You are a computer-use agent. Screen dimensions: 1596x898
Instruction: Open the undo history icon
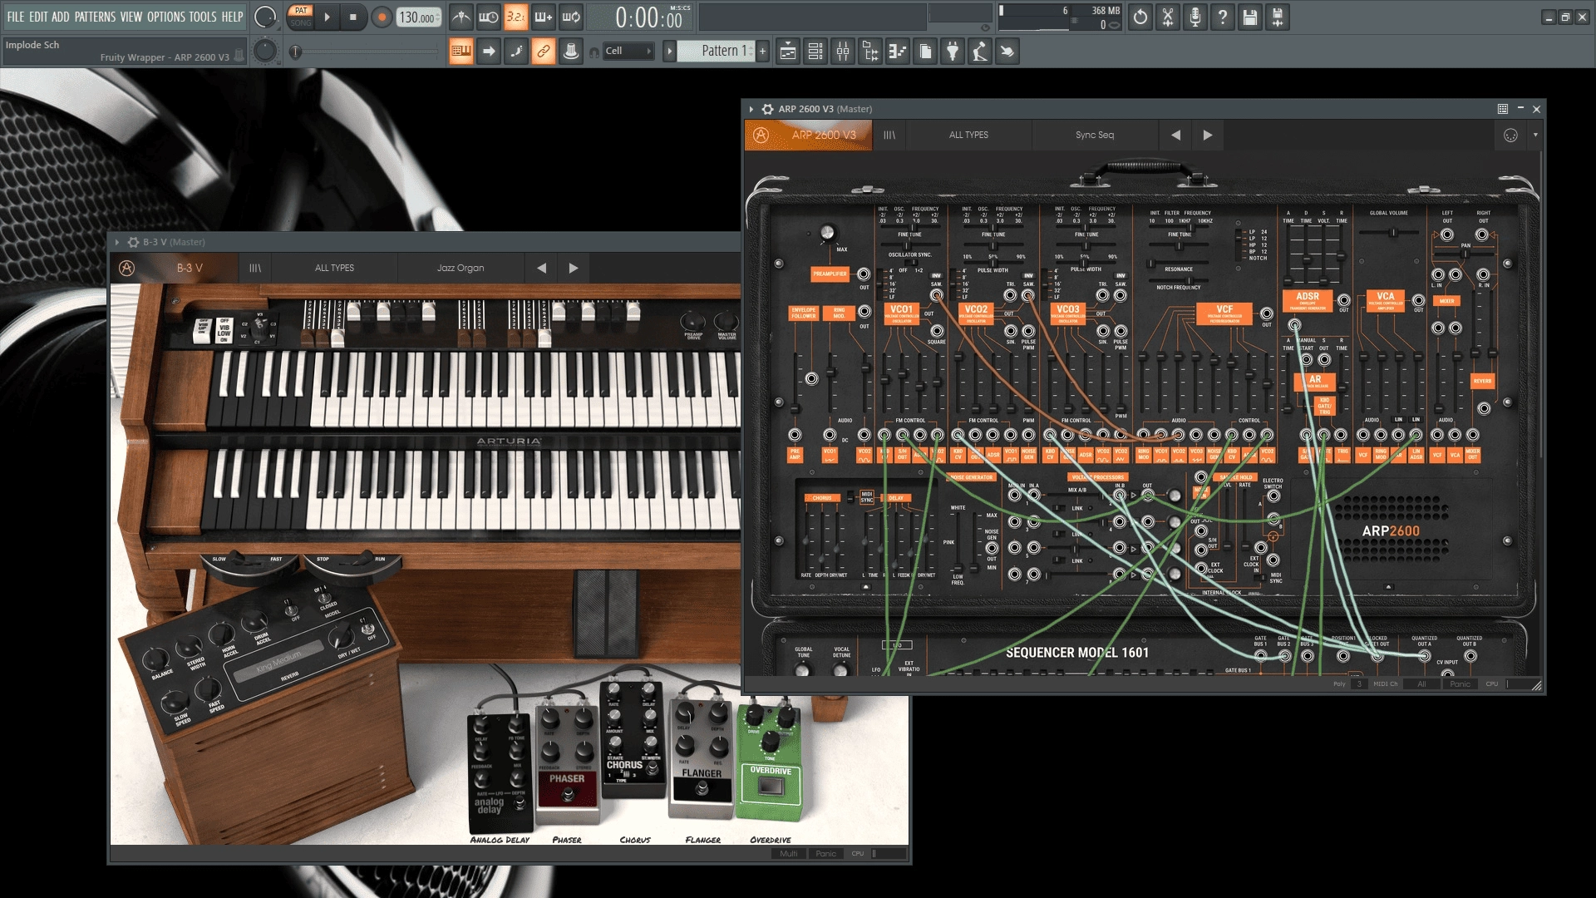1140,17
